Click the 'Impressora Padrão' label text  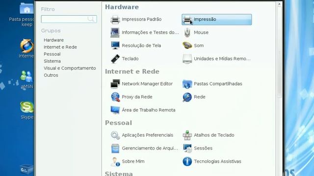(x=142, y=20)
